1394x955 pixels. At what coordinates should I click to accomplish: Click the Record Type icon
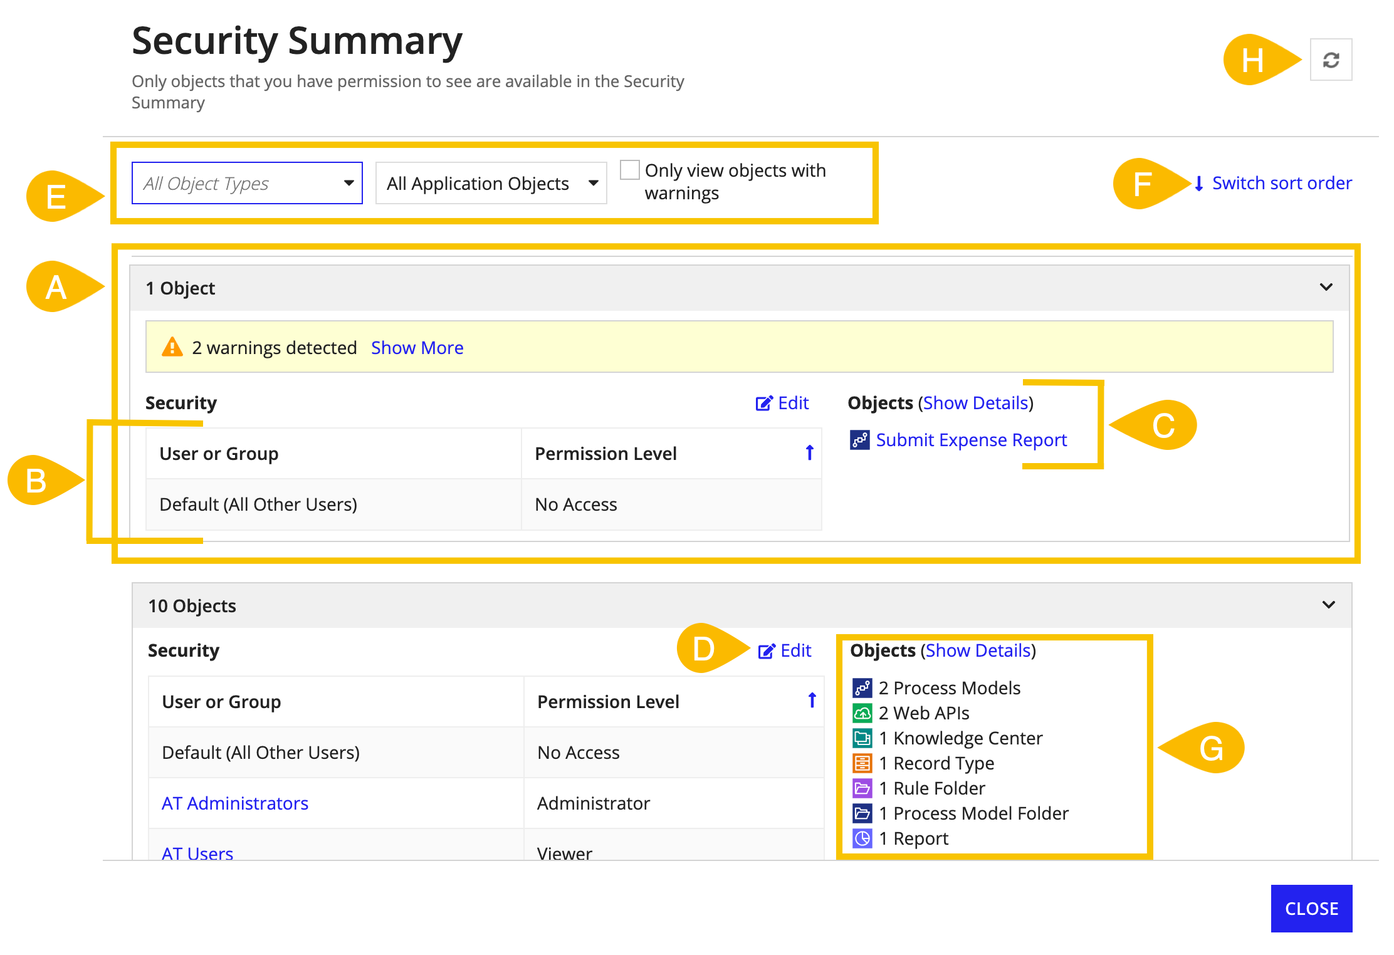[862, 763]
